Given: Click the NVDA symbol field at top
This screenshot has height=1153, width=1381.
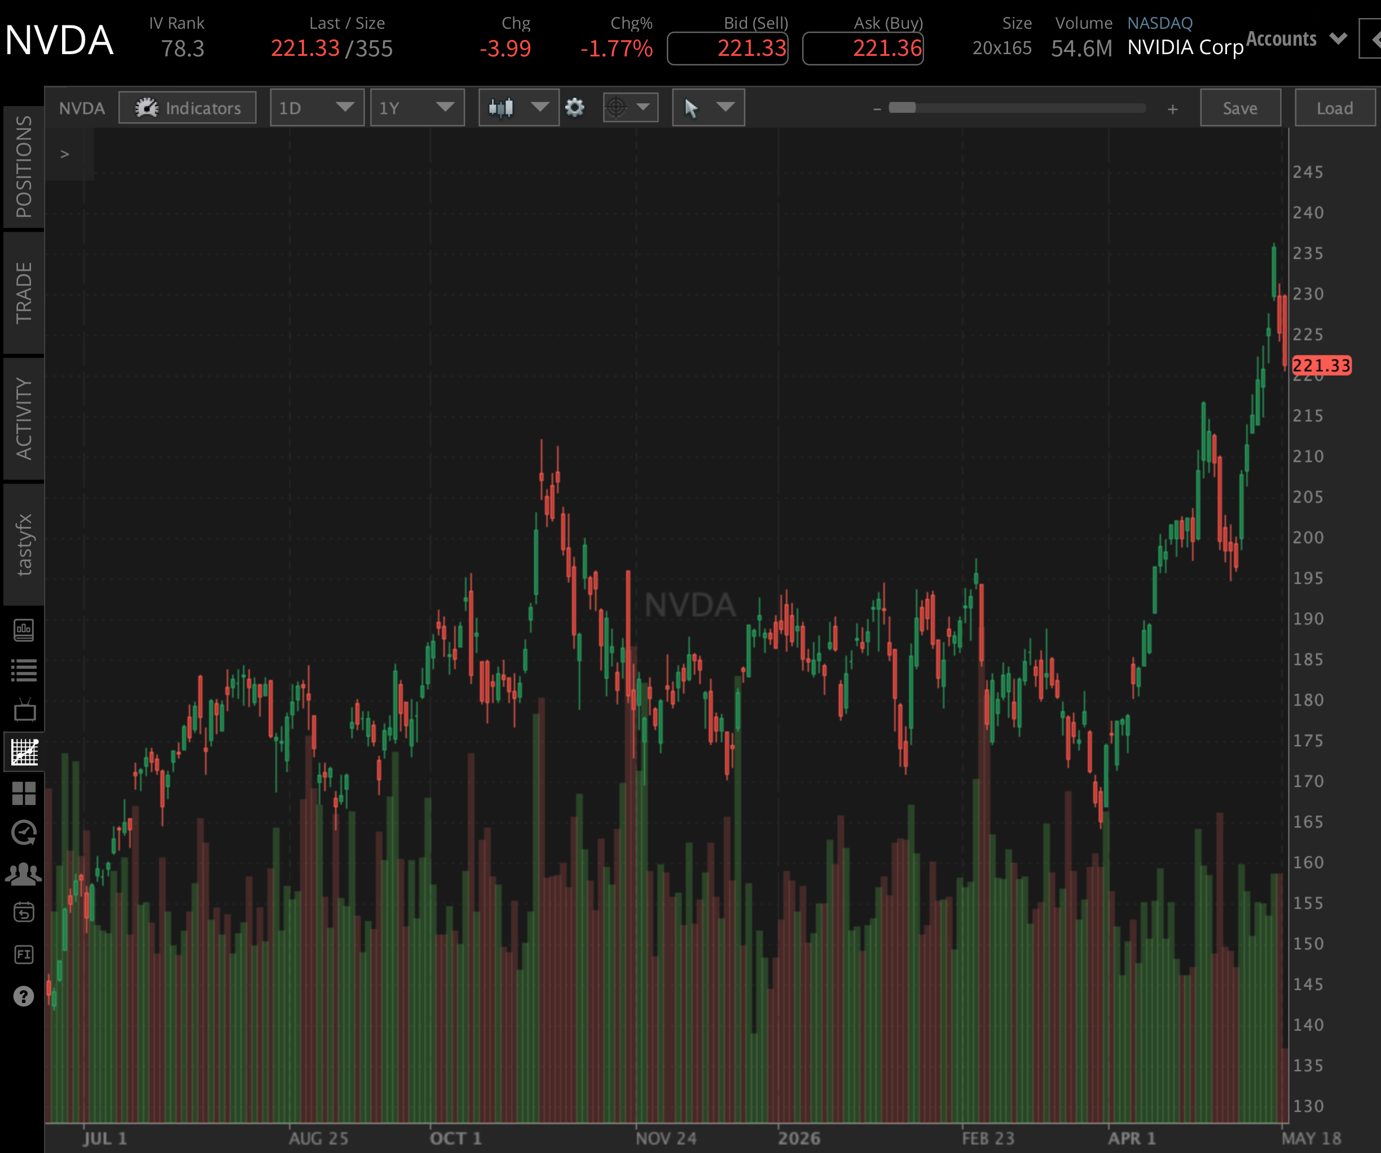Looking at the screenshot, I should point(59,40).
